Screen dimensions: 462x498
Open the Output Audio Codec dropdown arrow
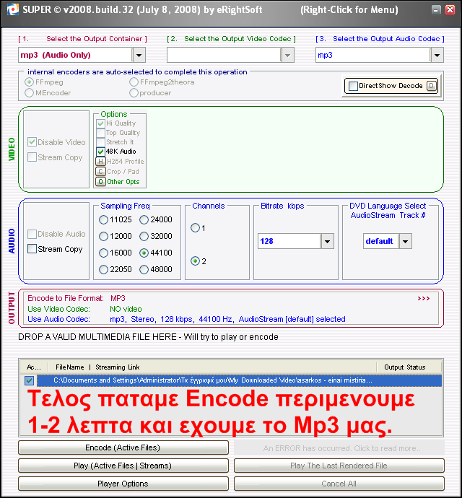coord(437,55)
